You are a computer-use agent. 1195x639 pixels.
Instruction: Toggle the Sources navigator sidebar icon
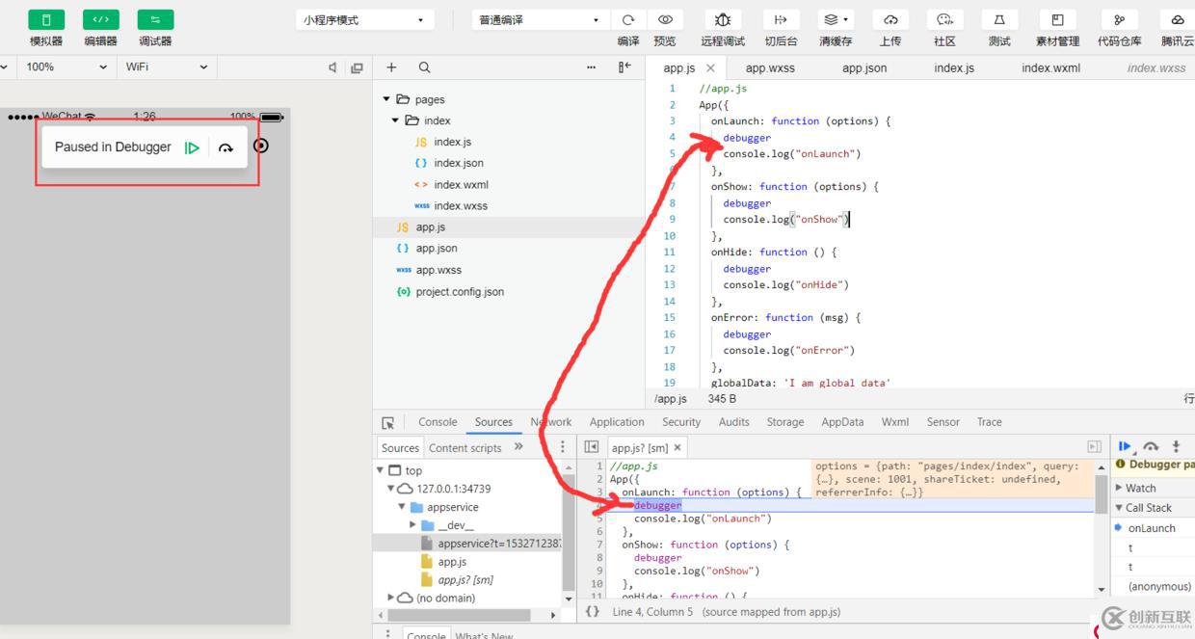click(x=592, y=447)
